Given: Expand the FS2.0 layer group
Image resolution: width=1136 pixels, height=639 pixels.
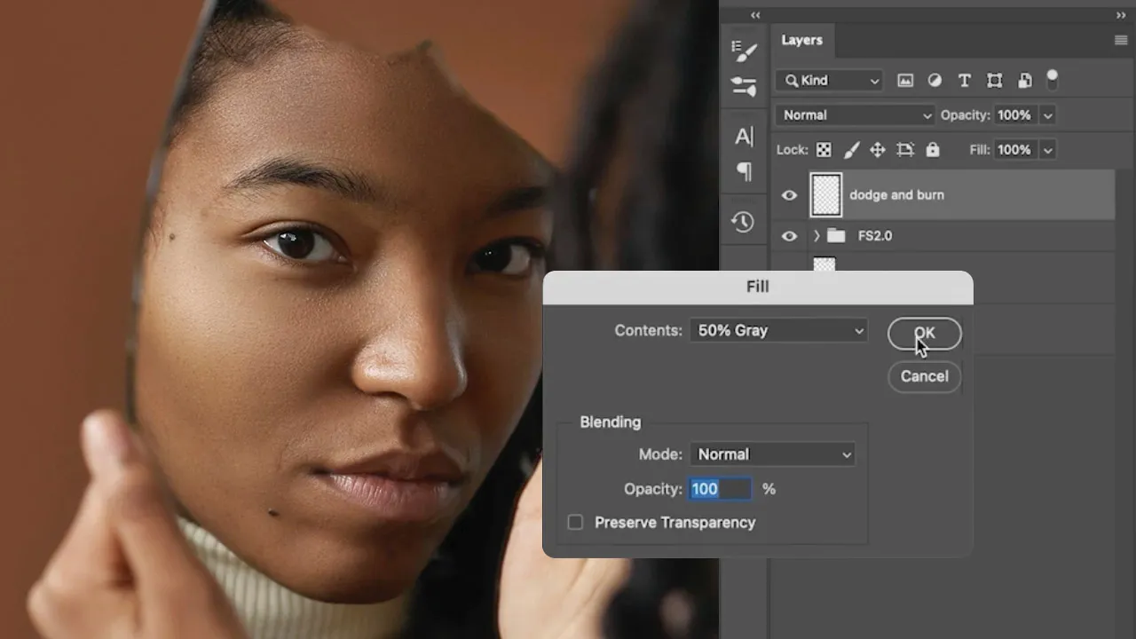Looking at the screenshot, I should [x=816, y=236].
